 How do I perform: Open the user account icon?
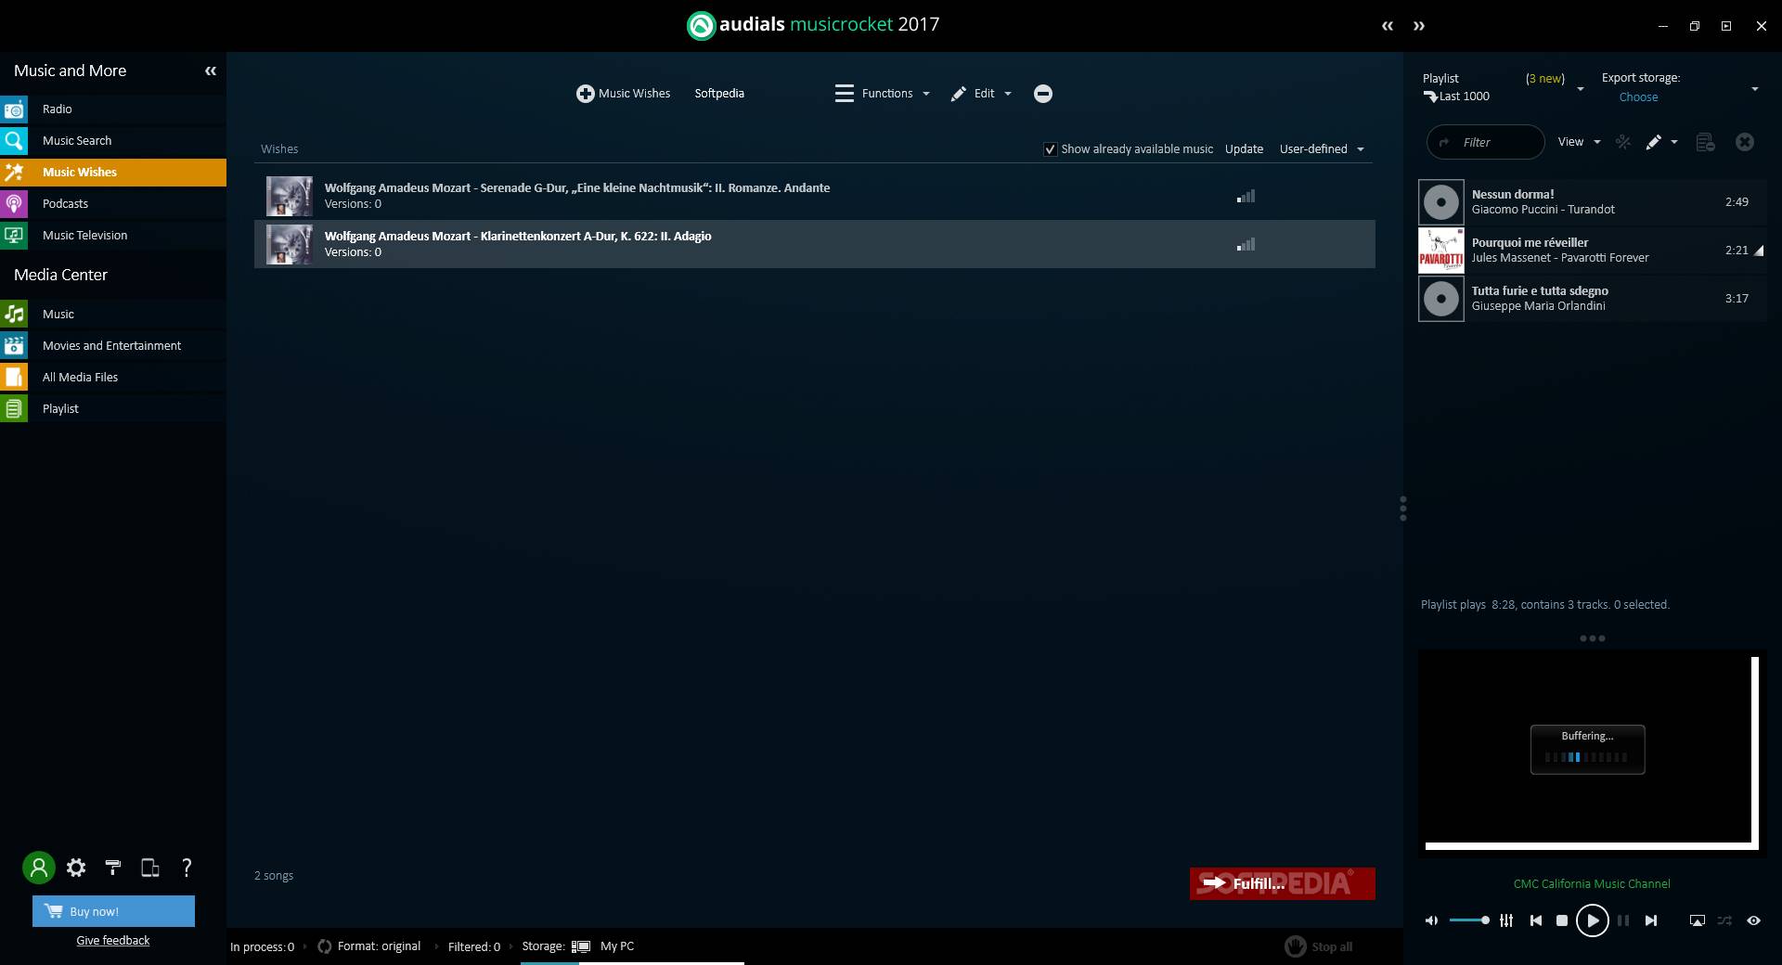click(39, 868)
